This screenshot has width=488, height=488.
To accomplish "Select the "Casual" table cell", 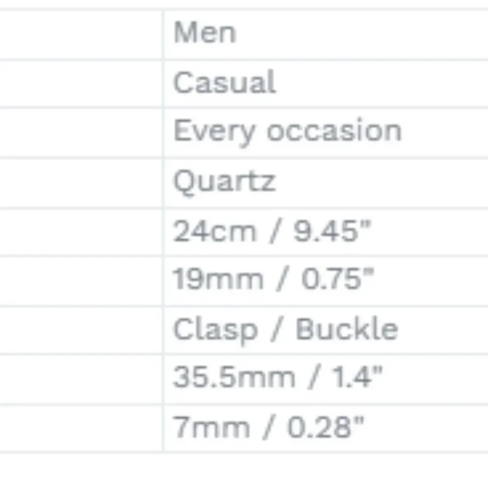I will (x=325, y=83).
